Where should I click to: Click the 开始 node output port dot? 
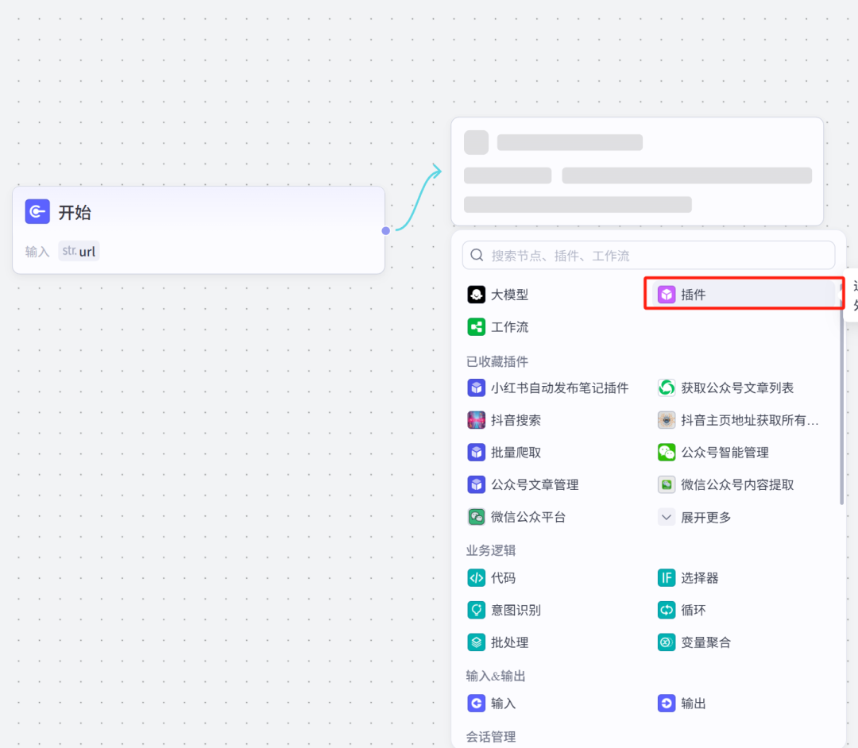(x=386, y=231)
